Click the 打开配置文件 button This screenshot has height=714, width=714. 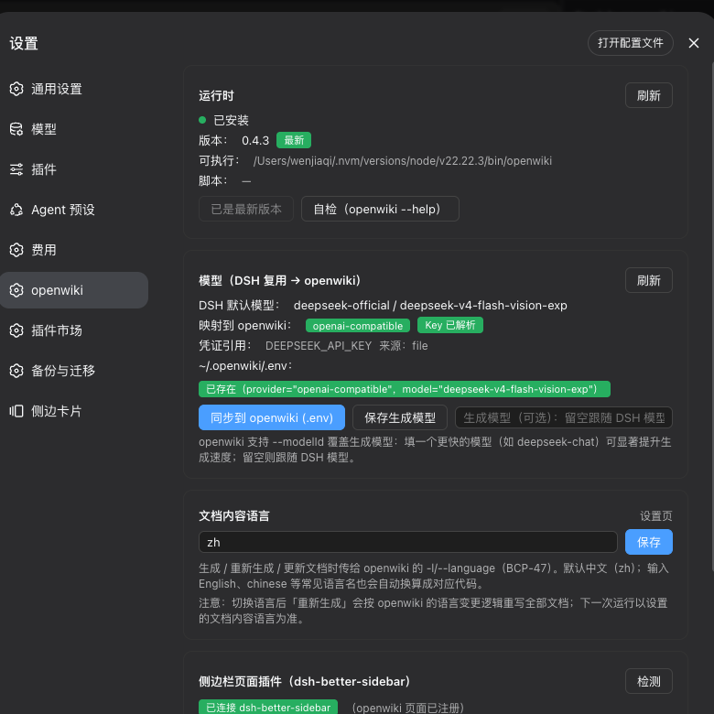click(630, 43)
